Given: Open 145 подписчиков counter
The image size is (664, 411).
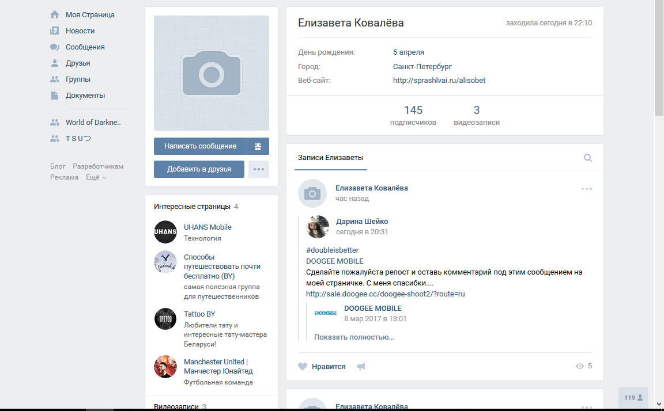Looking at the screenshot, I should pos(413,116).
